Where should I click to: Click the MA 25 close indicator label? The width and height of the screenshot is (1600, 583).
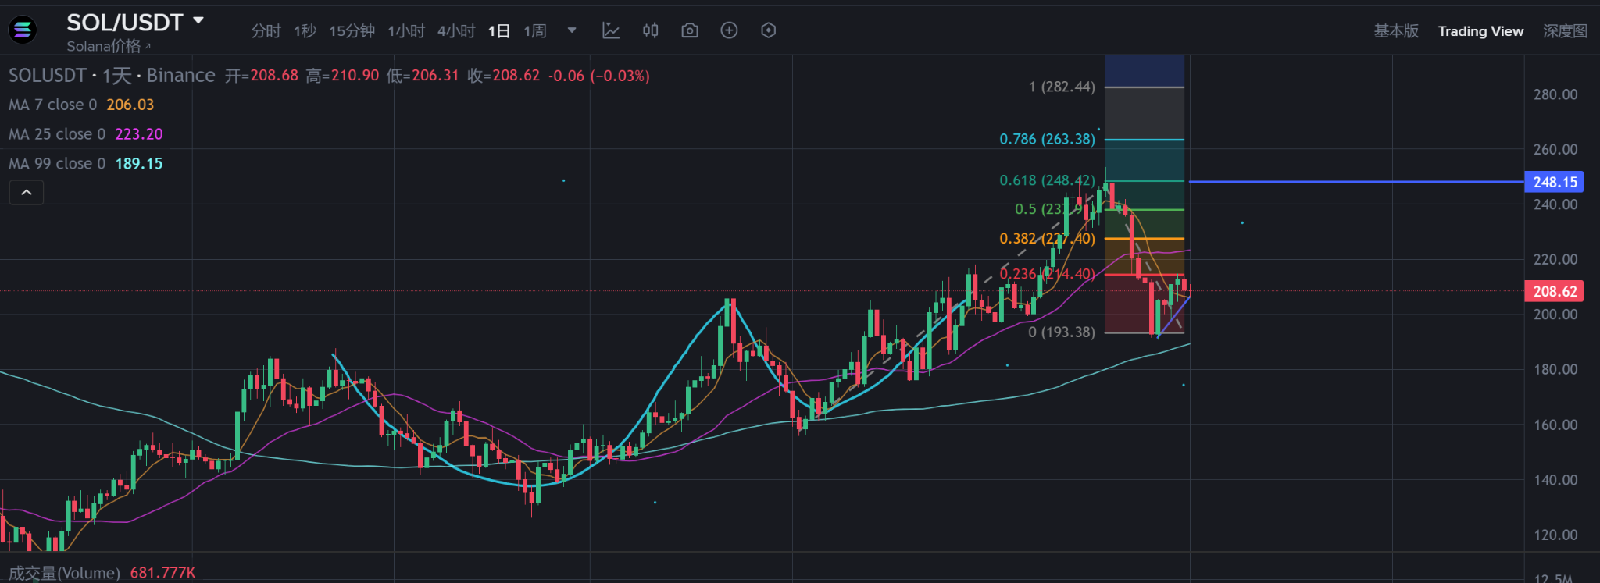56,134
